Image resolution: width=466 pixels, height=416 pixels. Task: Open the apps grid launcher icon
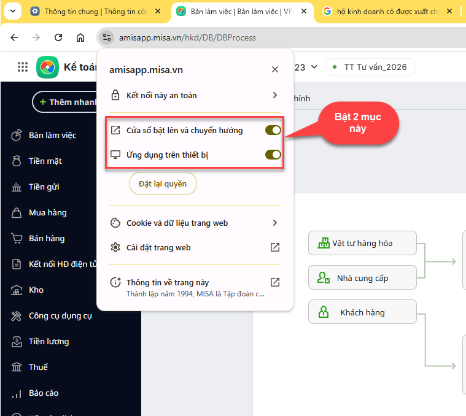23,67
